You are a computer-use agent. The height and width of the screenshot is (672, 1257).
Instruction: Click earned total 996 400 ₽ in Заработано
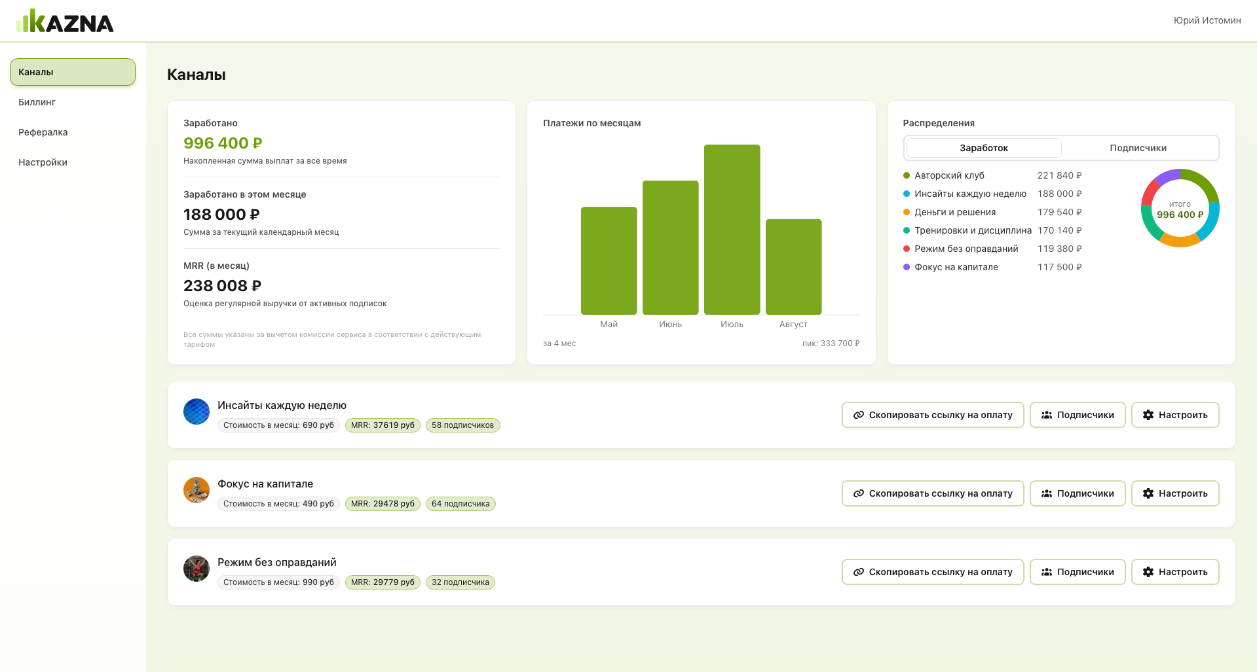tap(223, 143)
